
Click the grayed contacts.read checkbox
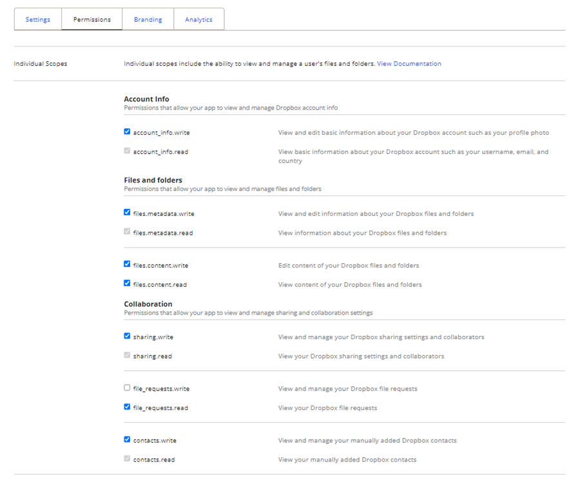[x=127, y=459]
